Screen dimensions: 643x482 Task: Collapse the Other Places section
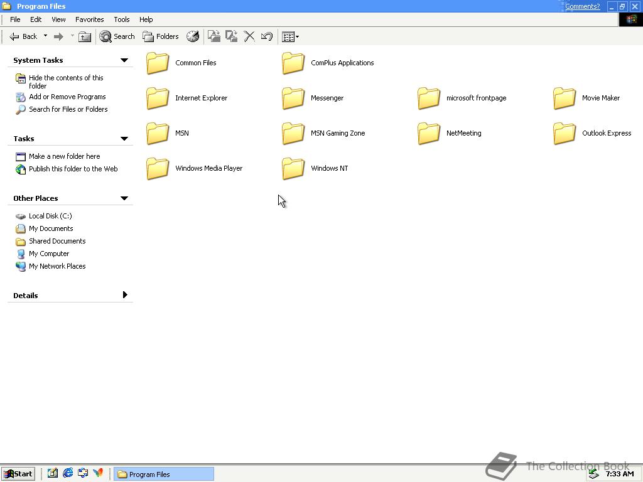pos(124,198)
